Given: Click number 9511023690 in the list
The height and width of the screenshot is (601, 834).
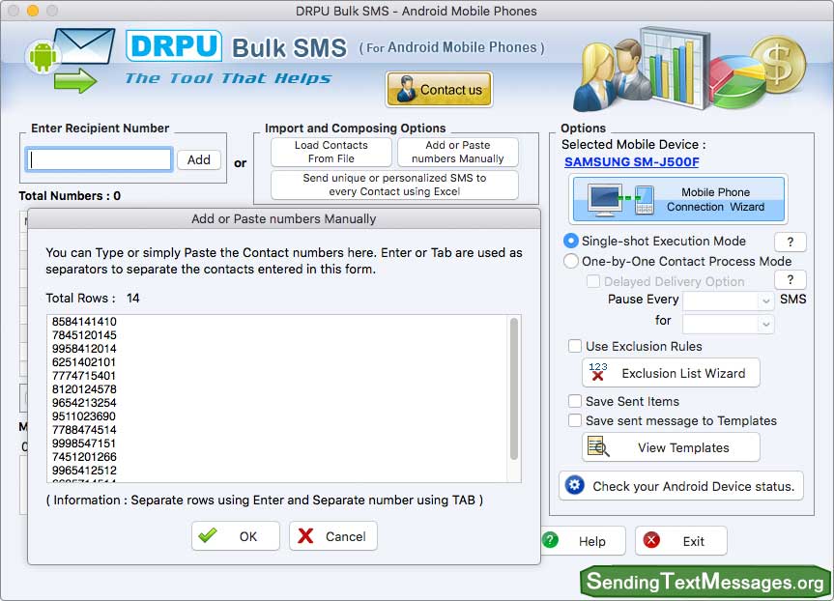Looking at the screenshot, I should (84, 415).
